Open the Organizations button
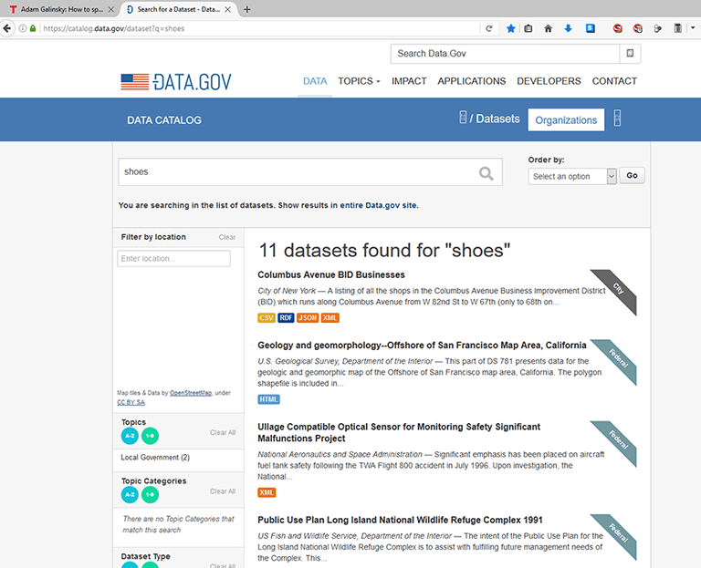Screen dimensions: 701x568 (x=566, y=120)
